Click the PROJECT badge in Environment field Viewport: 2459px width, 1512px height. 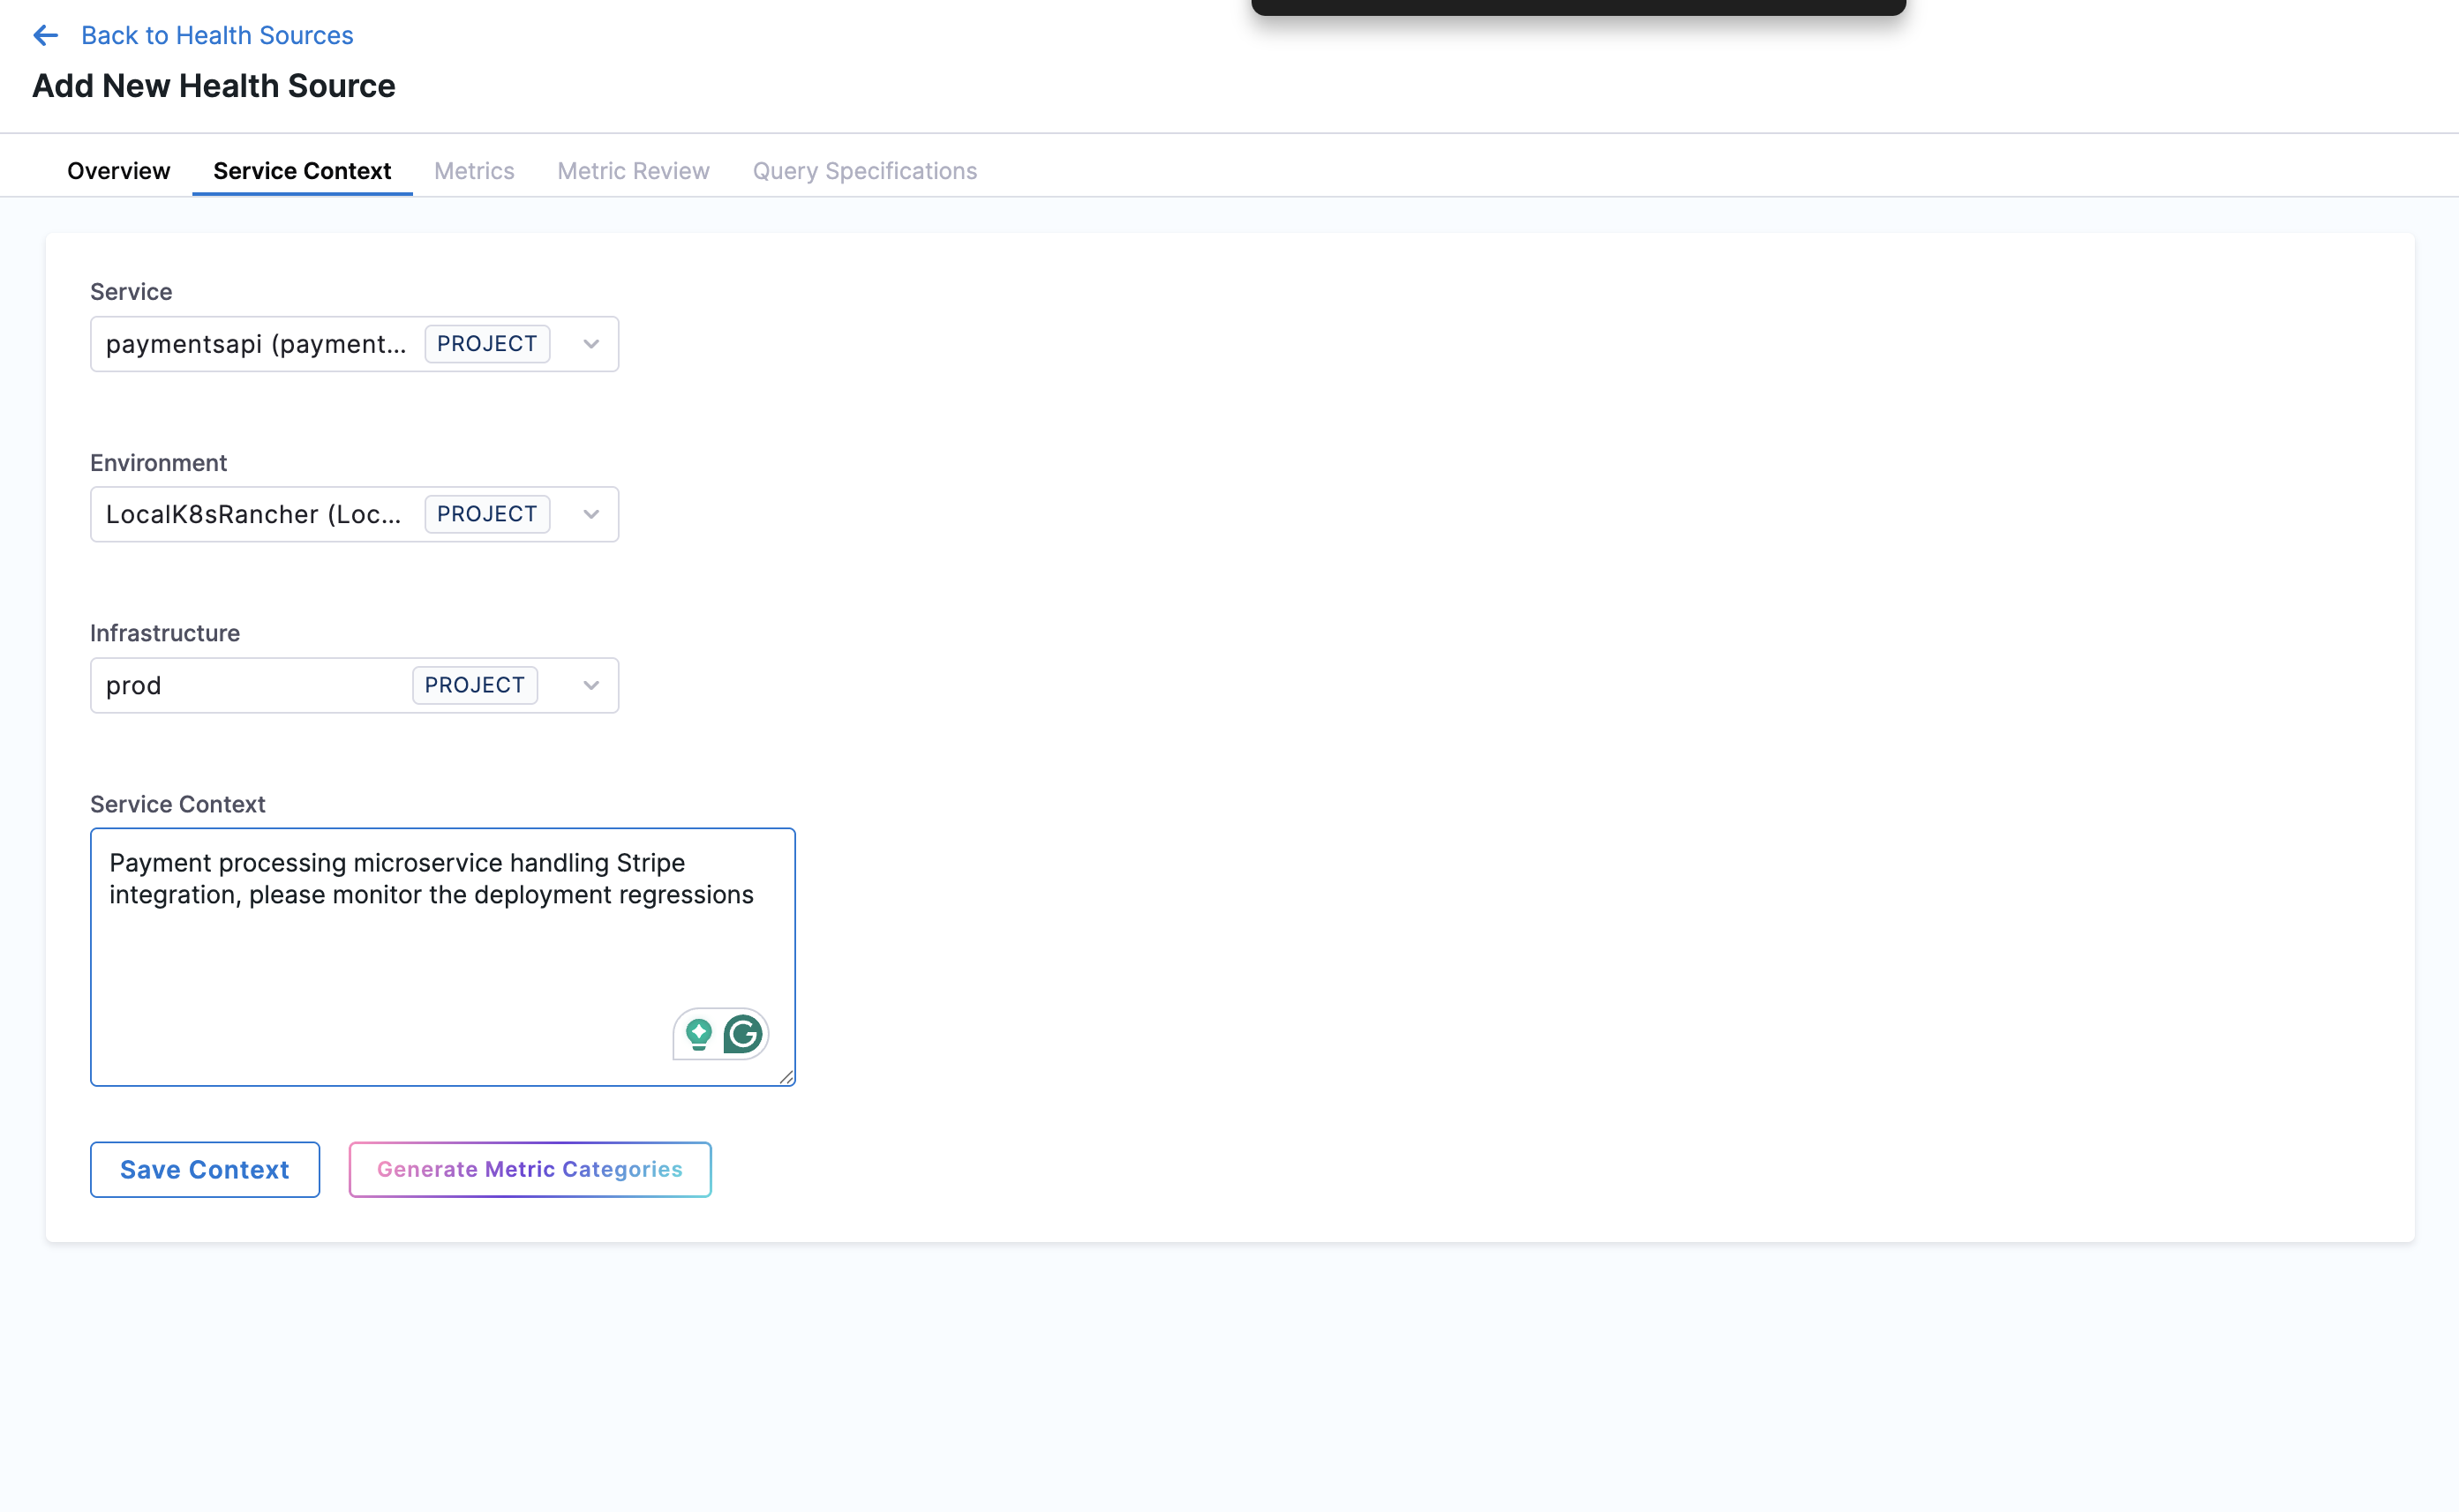(x=487, y=514)
